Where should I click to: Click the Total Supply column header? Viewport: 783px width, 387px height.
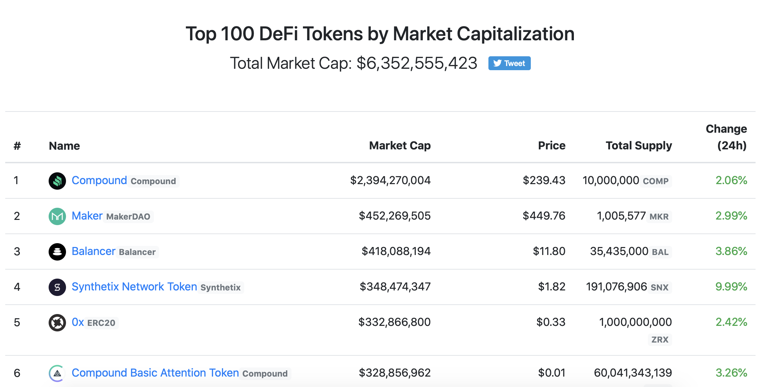coord(639,146)
